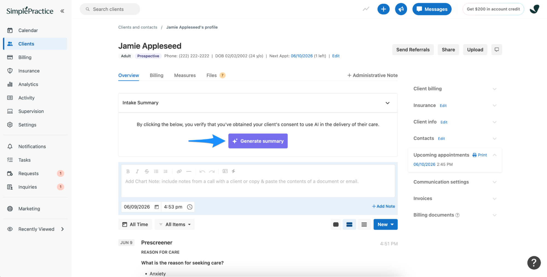The width and height of the screenshot is (547, 277).
Task: Switch to the Measures tab
Action: tap(185, 75)
